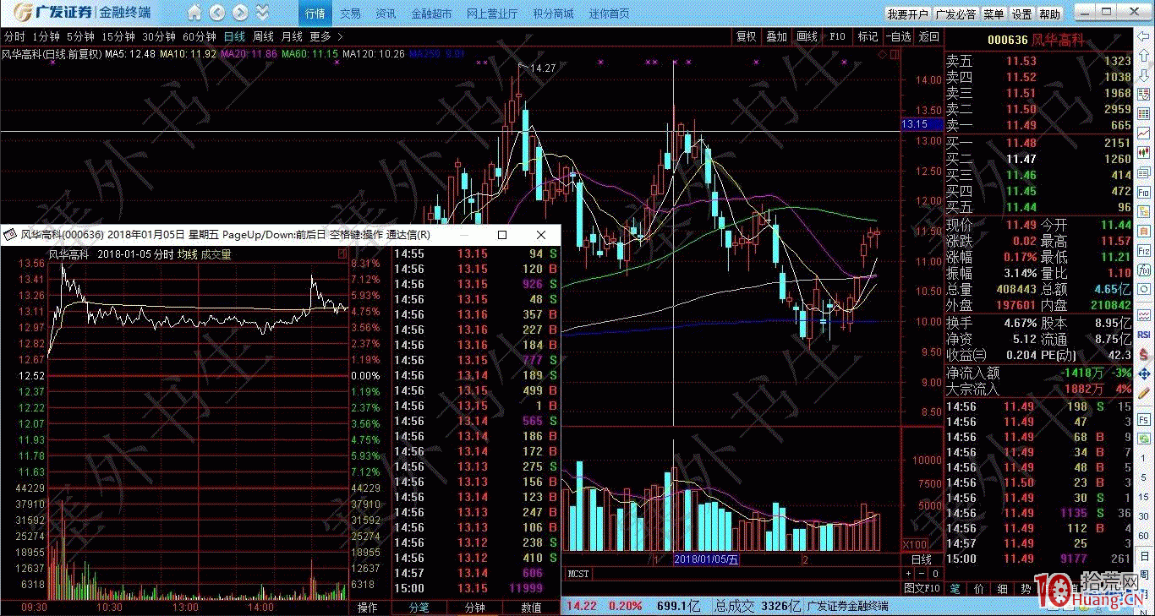
Task: Toggle the -自选 watchlist button
Action: click(x=899, y=36)
